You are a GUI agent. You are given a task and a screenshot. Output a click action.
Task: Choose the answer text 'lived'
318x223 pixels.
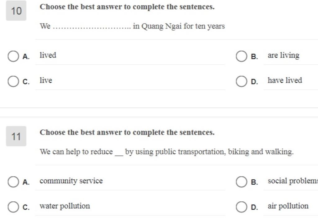[48, 55]
